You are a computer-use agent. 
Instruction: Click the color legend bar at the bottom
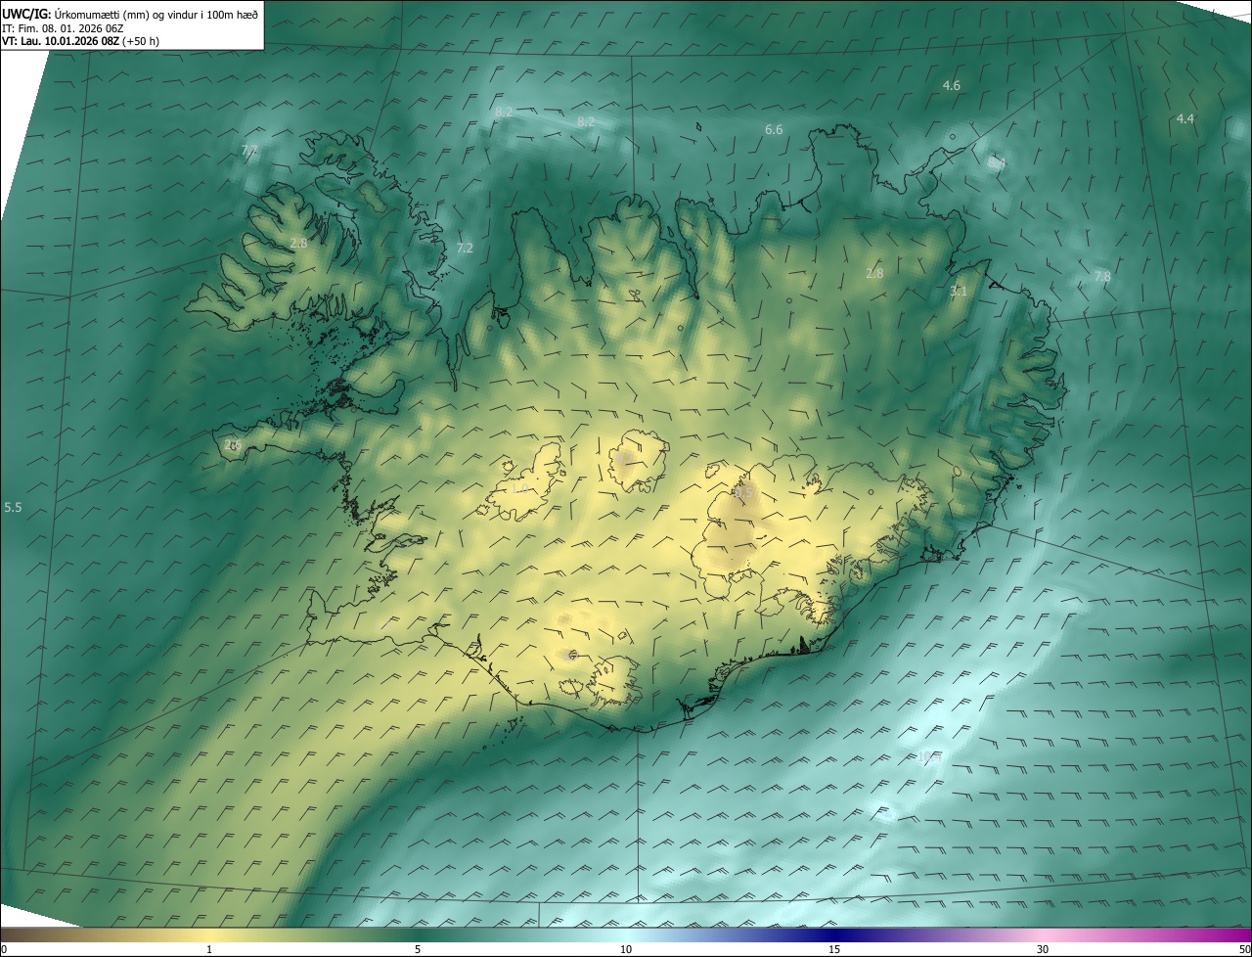click(626, 934)
